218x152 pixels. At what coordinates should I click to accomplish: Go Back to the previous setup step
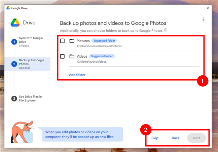click(x=176, y=138)
